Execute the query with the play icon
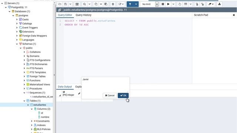Image resolution: width=237 pixels, height=133 pixels. 168,4
